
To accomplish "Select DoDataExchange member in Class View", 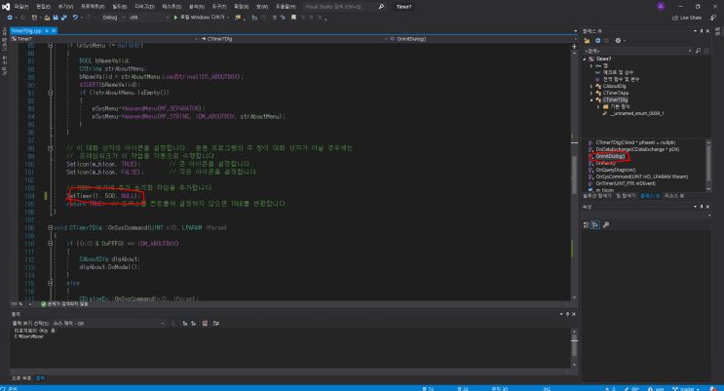I will coord(636,149).
